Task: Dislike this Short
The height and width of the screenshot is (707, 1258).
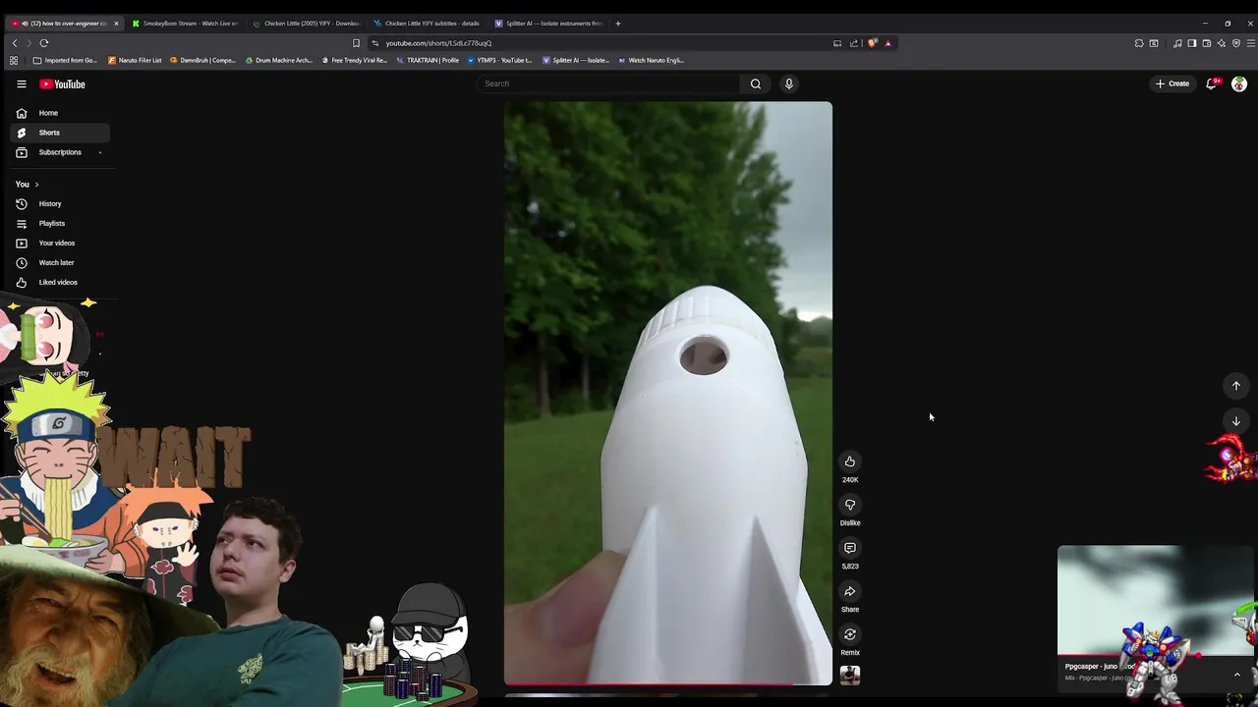Action: pos(850,505)
